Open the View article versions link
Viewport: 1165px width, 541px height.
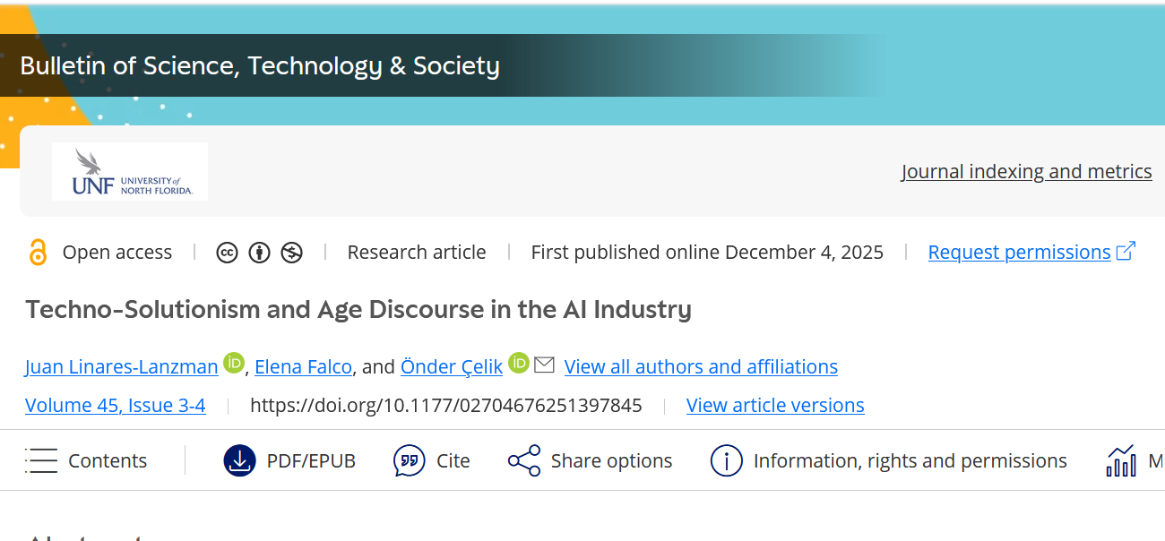click(x=775, y=406)
